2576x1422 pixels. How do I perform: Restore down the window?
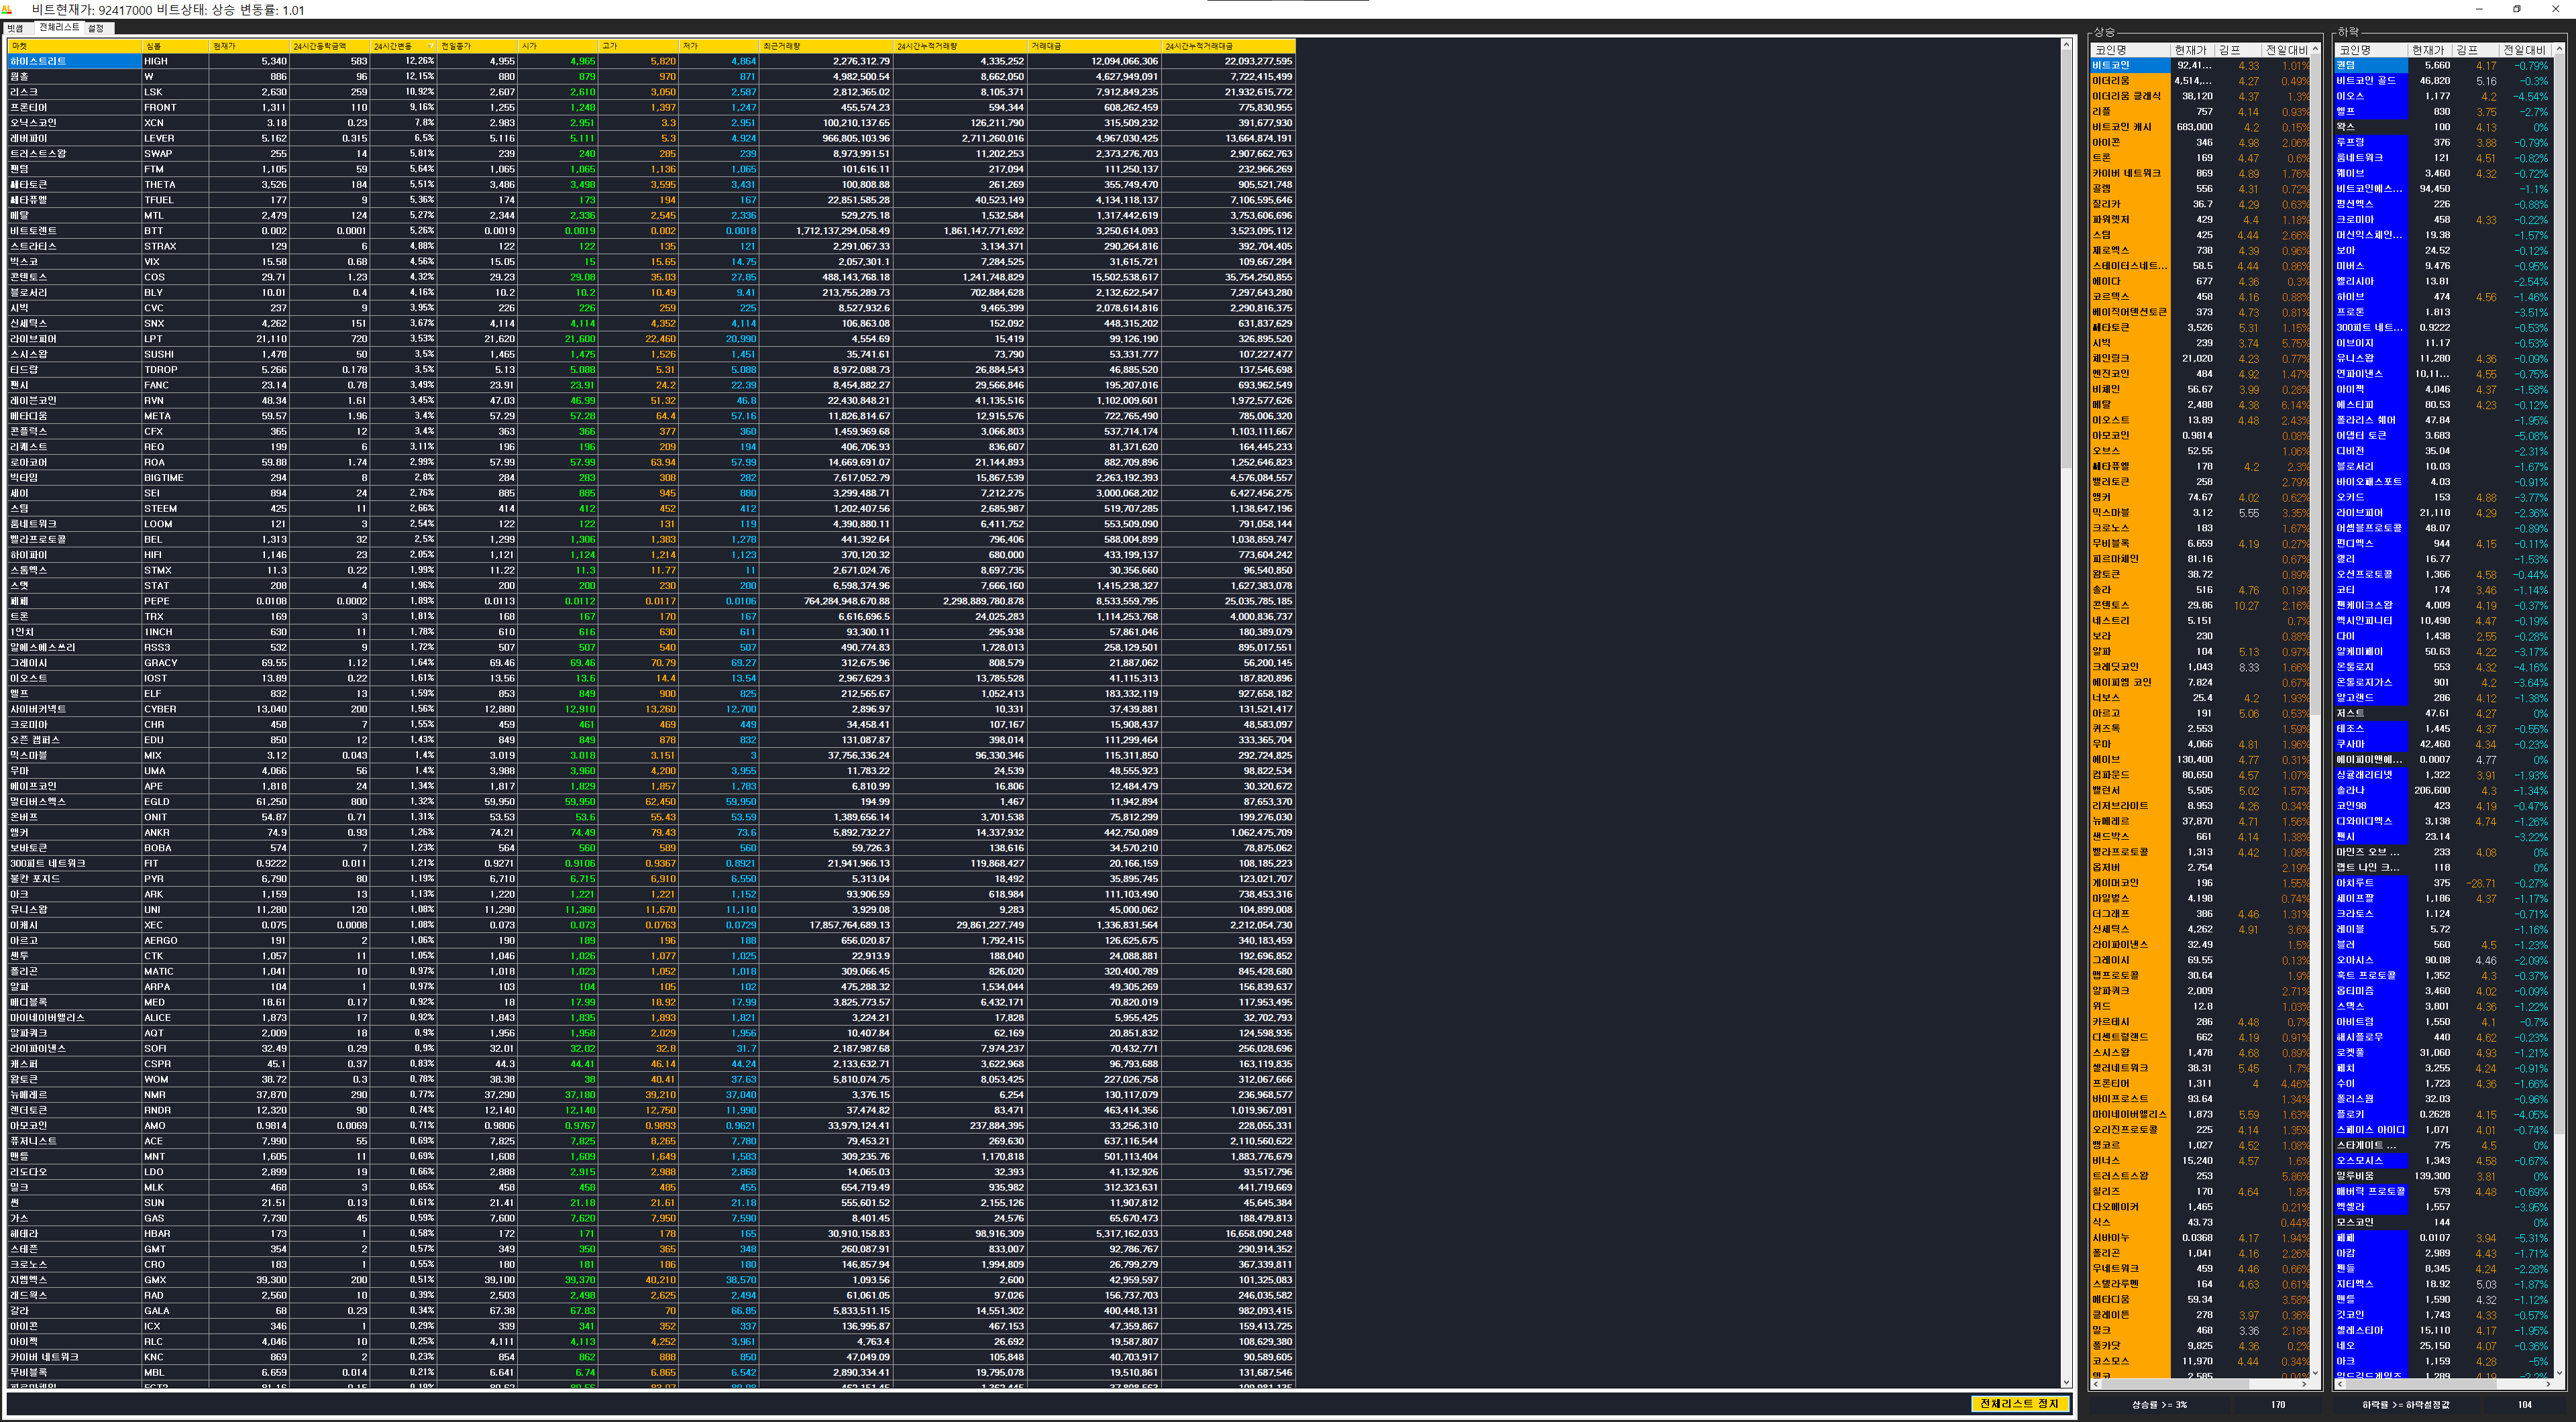tap(2517, 9)
